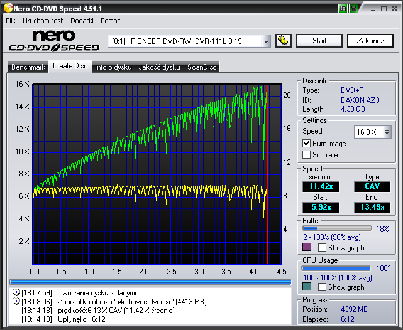The image size is (403, 330).
Task: Open the Dodatki menu
Action: pos(82,21)
